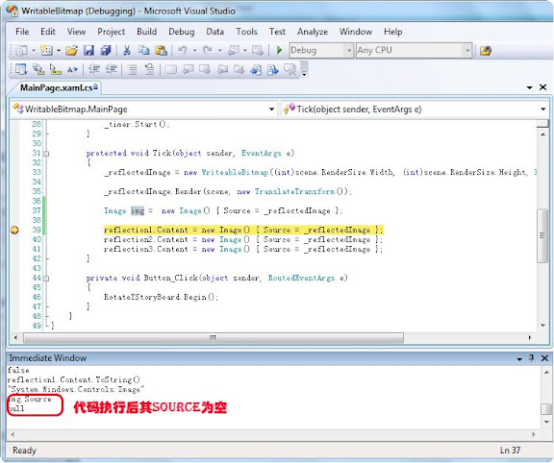This screenshot has width=554, height=463.
Task: Open the Analyze menu
Action: pos(313,32)
